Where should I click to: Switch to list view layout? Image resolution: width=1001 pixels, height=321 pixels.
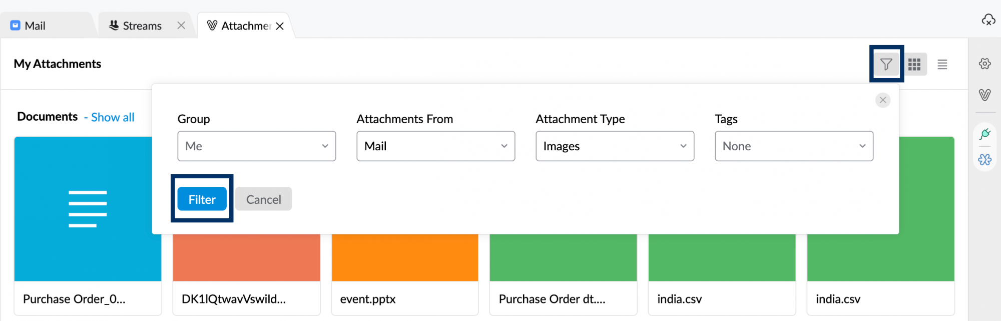(x=942, y=64)
